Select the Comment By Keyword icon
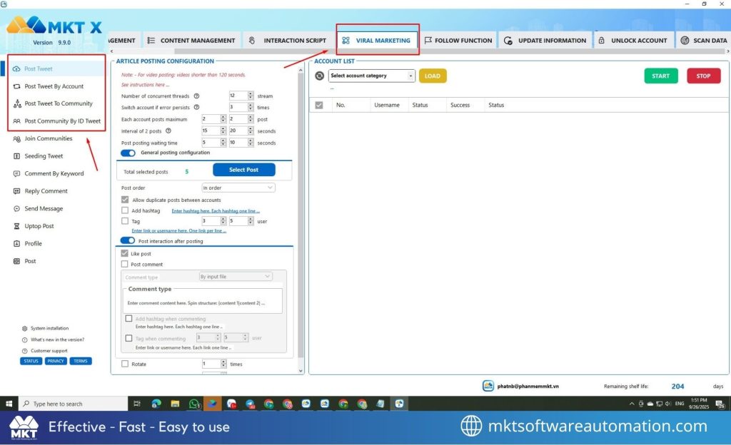This screenshot has height=445, width=731. (x=17, y=174)
